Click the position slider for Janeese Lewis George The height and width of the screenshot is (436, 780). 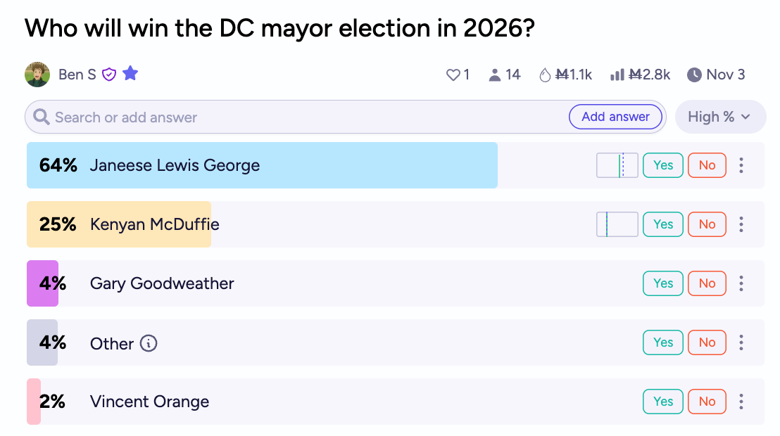pos(617,165)
